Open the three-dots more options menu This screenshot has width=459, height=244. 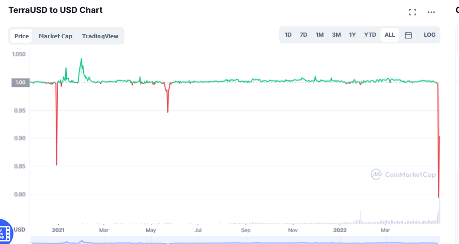(x=431, y=12)
